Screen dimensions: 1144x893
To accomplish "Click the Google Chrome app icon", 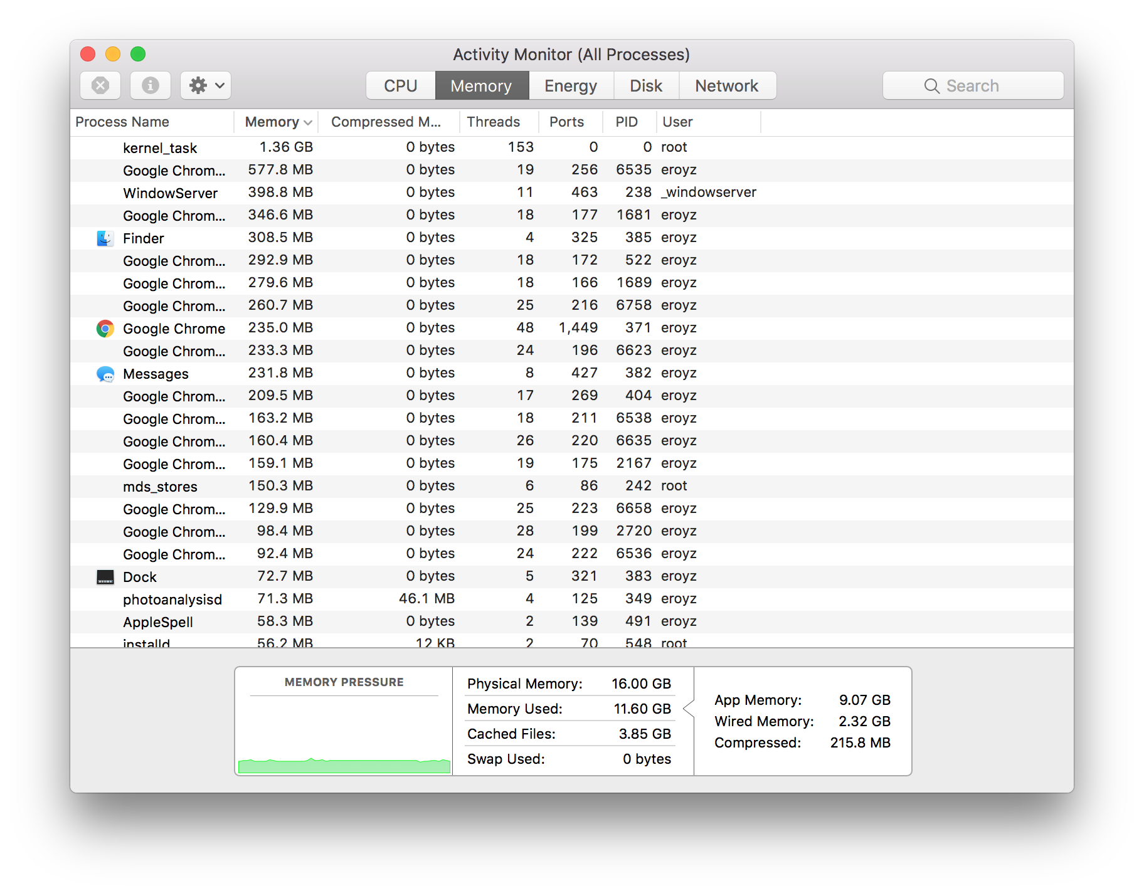I will click(105, 329).
